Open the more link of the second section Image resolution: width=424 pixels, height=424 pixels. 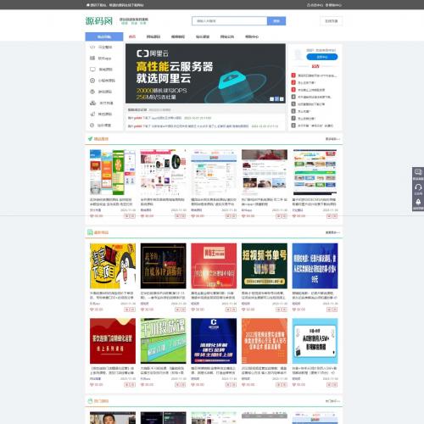(x=332, y=232)
